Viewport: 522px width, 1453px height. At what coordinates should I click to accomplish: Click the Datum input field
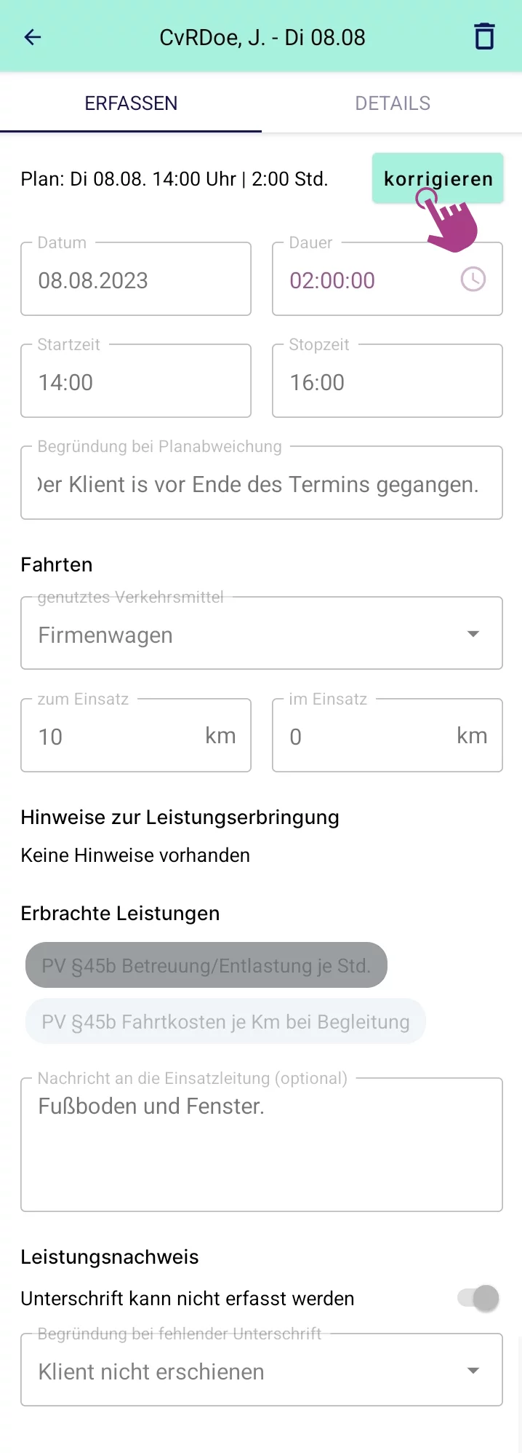(x=136, y=280)
